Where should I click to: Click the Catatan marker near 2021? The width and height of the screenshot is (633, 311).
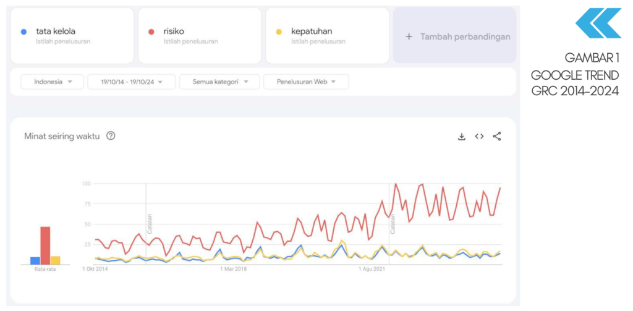point(392,224)
